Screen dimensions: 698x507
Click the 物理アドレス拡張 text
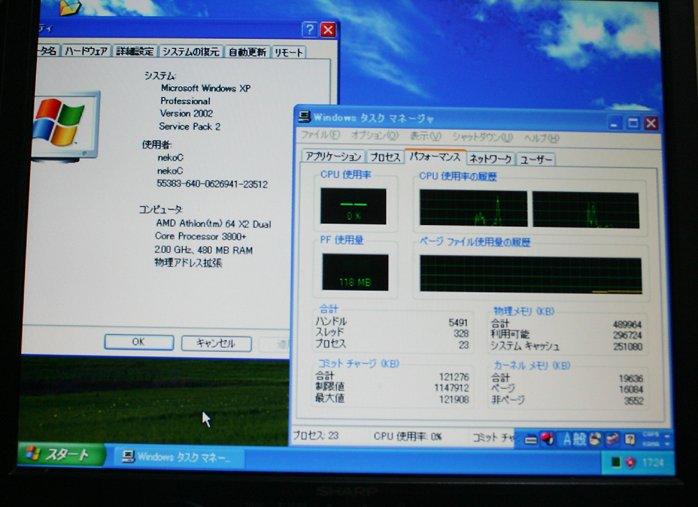188,263
